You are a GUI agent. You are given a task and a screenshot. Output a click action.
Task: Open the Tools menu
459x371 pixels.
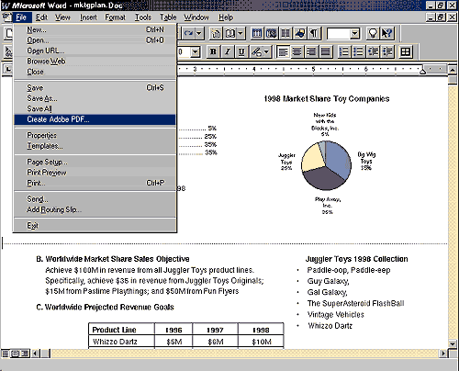point(143,17)
